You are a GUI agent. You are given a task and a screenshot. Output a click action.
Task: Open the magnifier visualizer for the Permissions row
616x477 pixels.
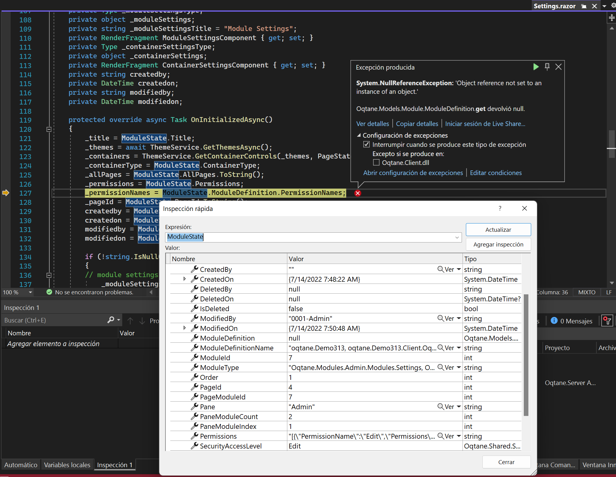point(440,436)
